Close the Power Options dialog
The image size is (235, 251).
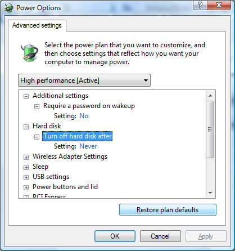(x=219, y=5)
